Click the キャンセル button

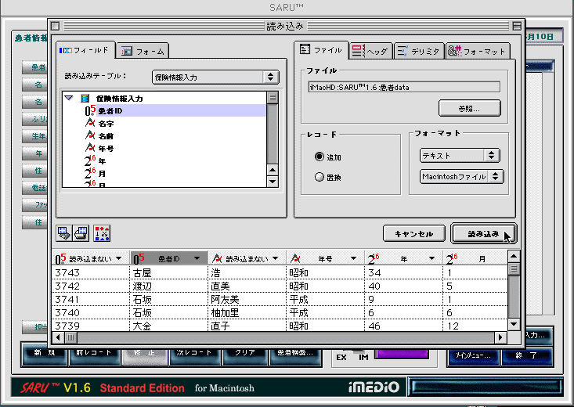click(x=414, y=233)
